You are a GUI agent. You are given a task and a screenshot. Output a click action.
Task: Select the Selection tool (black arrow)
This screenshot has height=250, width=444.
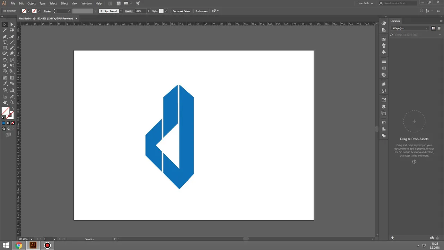(x=5, y=24)
